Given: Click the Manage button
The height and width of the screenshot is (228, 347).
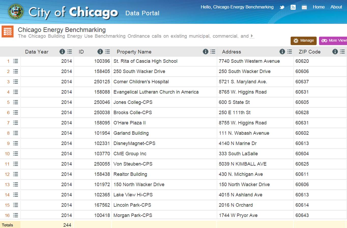Looking at the screenshot, I should coord(303,41).
